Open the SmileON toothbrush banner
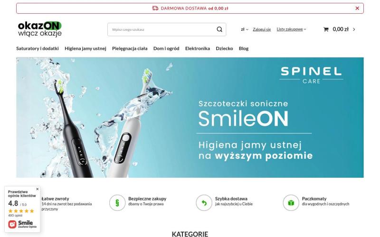The height and width of the screenshot is (237, 380). (190, 117)
